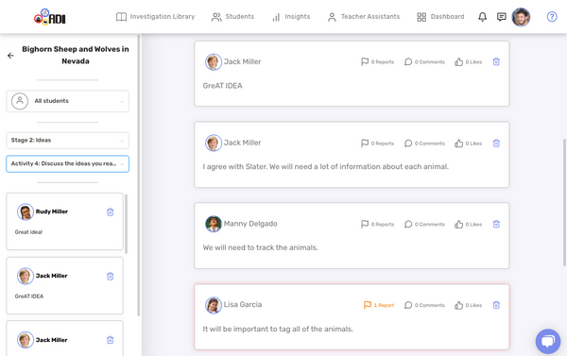
Task: Open Teacher Assistants menu
Action: pyautogui.click(x=364, y=17)
